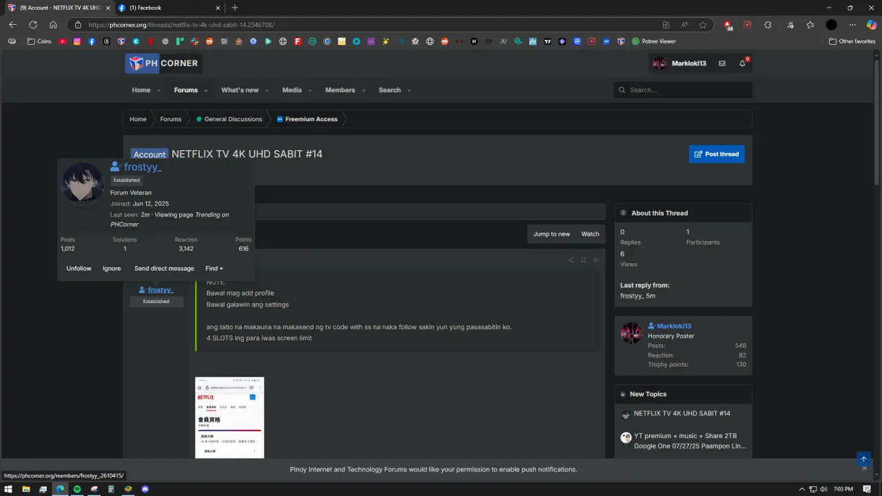
Task: Open File Explorer from the taskbar
Action: point(26,489)
